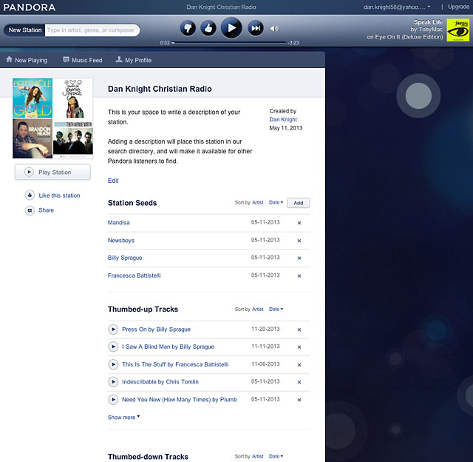Sort Thumbed-up Tracks by Artist
Screen dimensions: 473x462
[258, 309]
